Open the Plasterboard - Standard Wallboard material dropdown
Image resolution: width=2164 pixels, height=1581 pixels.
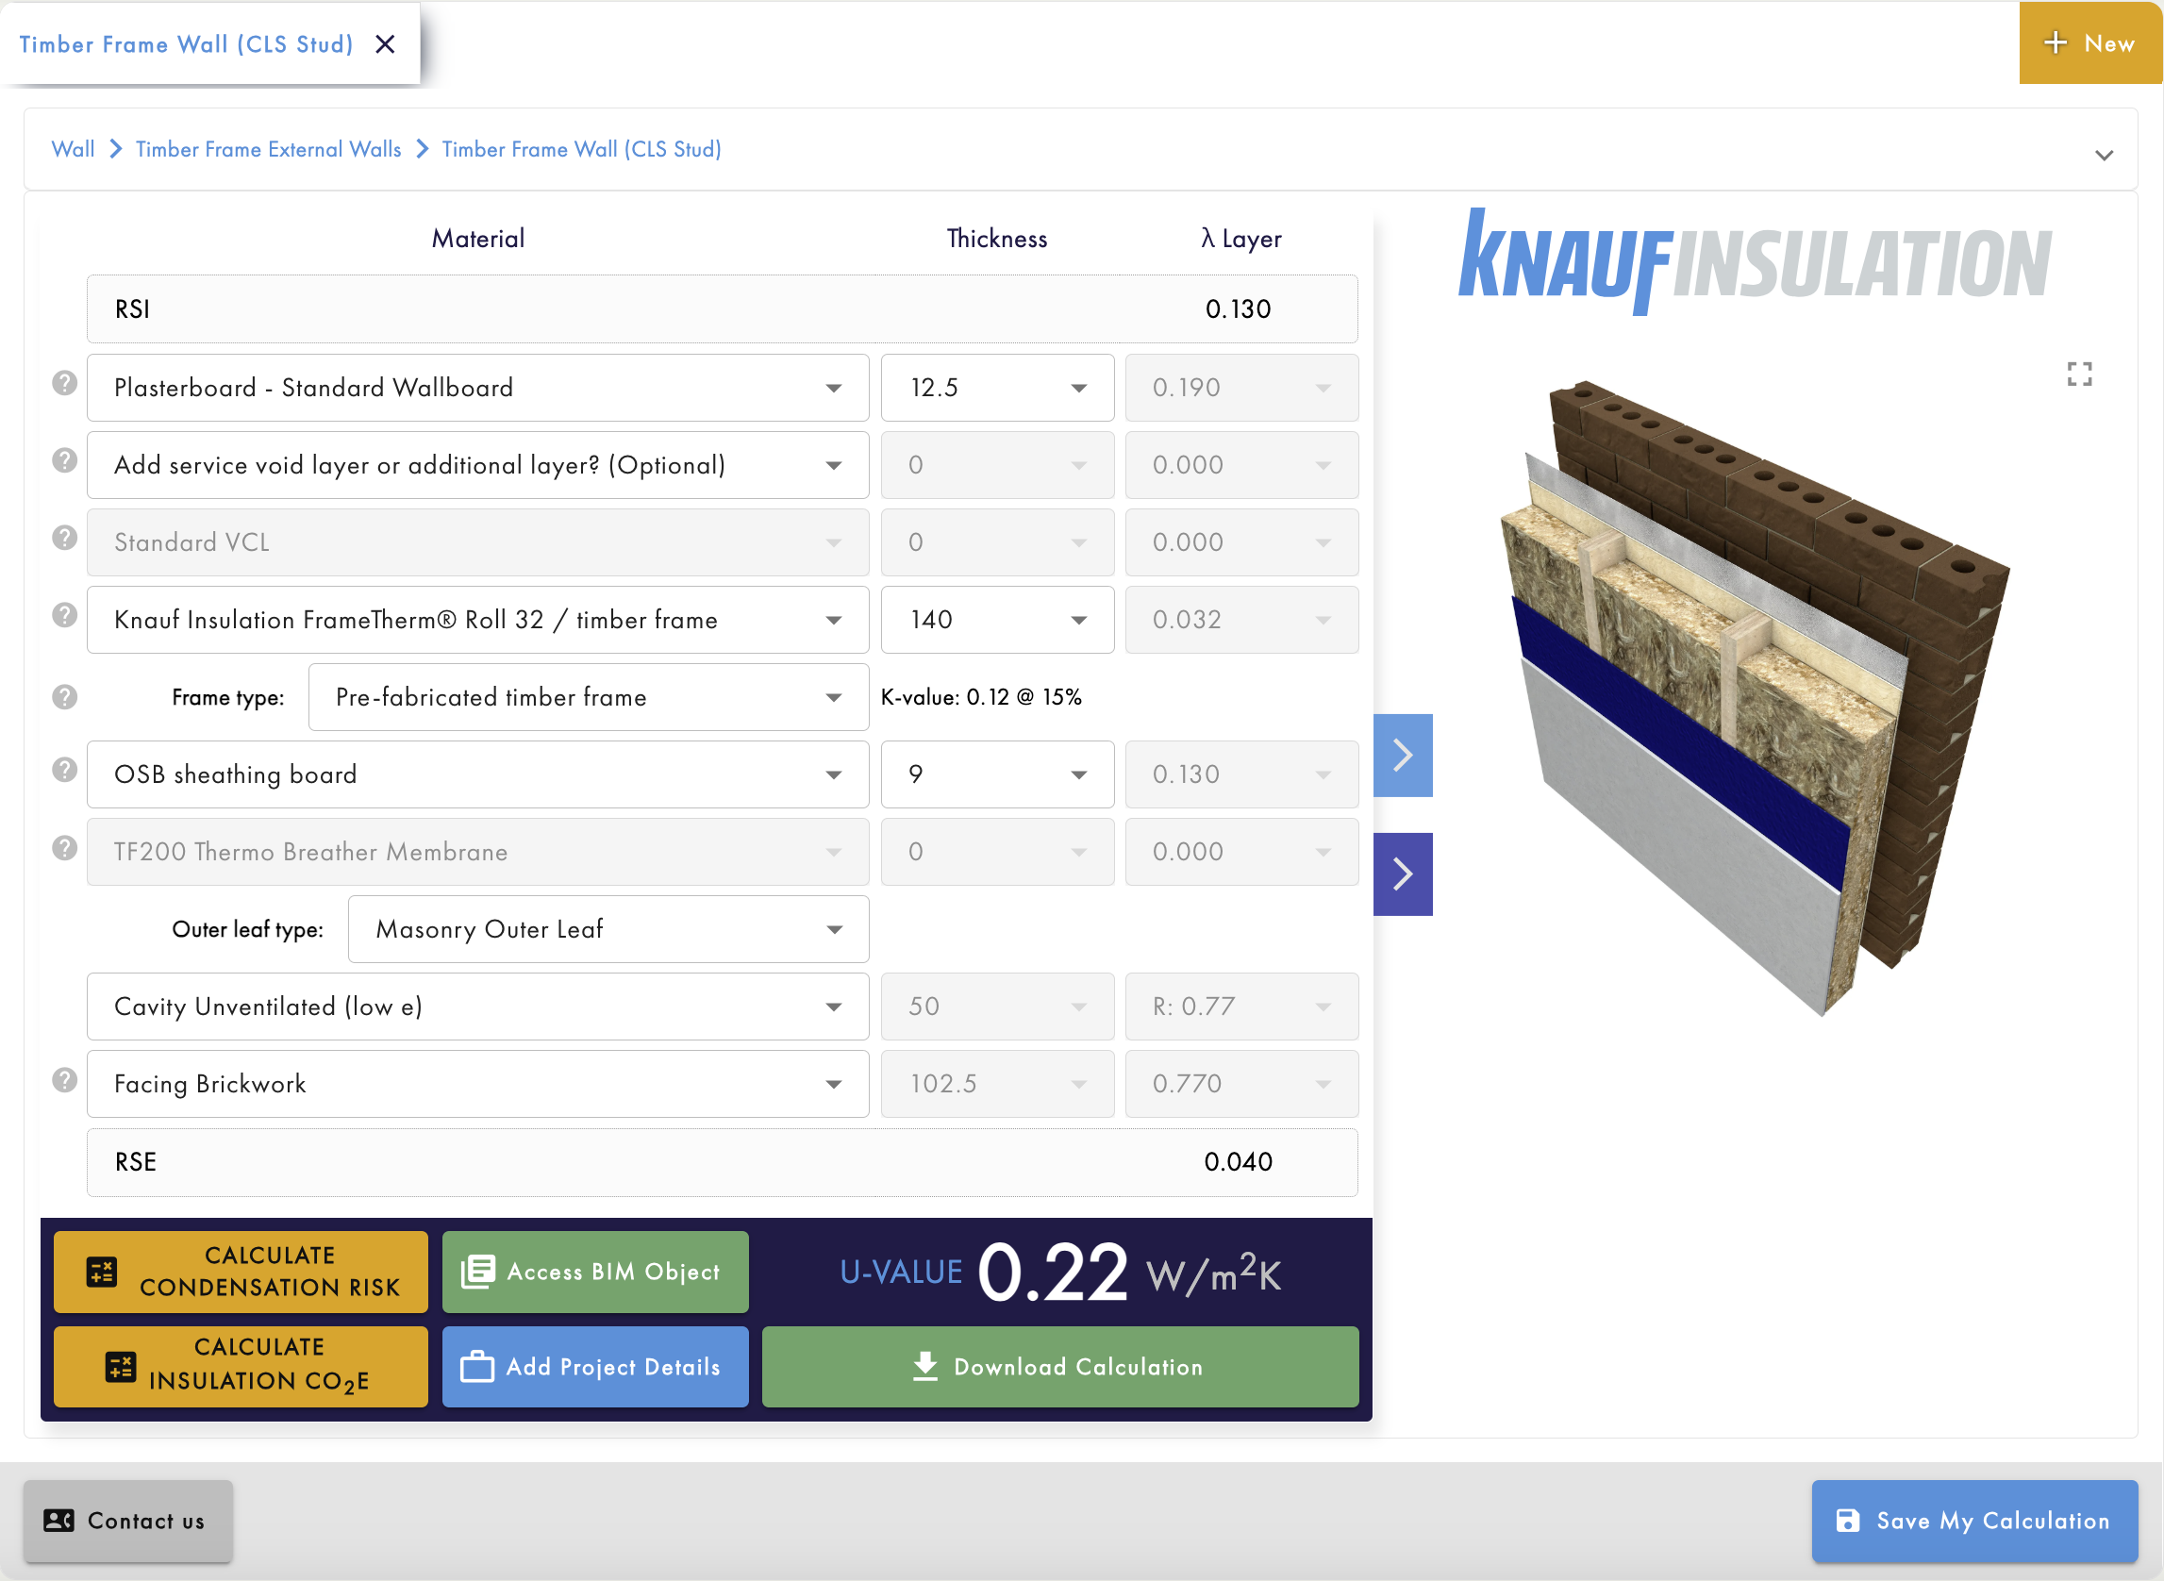coord(477,388)
